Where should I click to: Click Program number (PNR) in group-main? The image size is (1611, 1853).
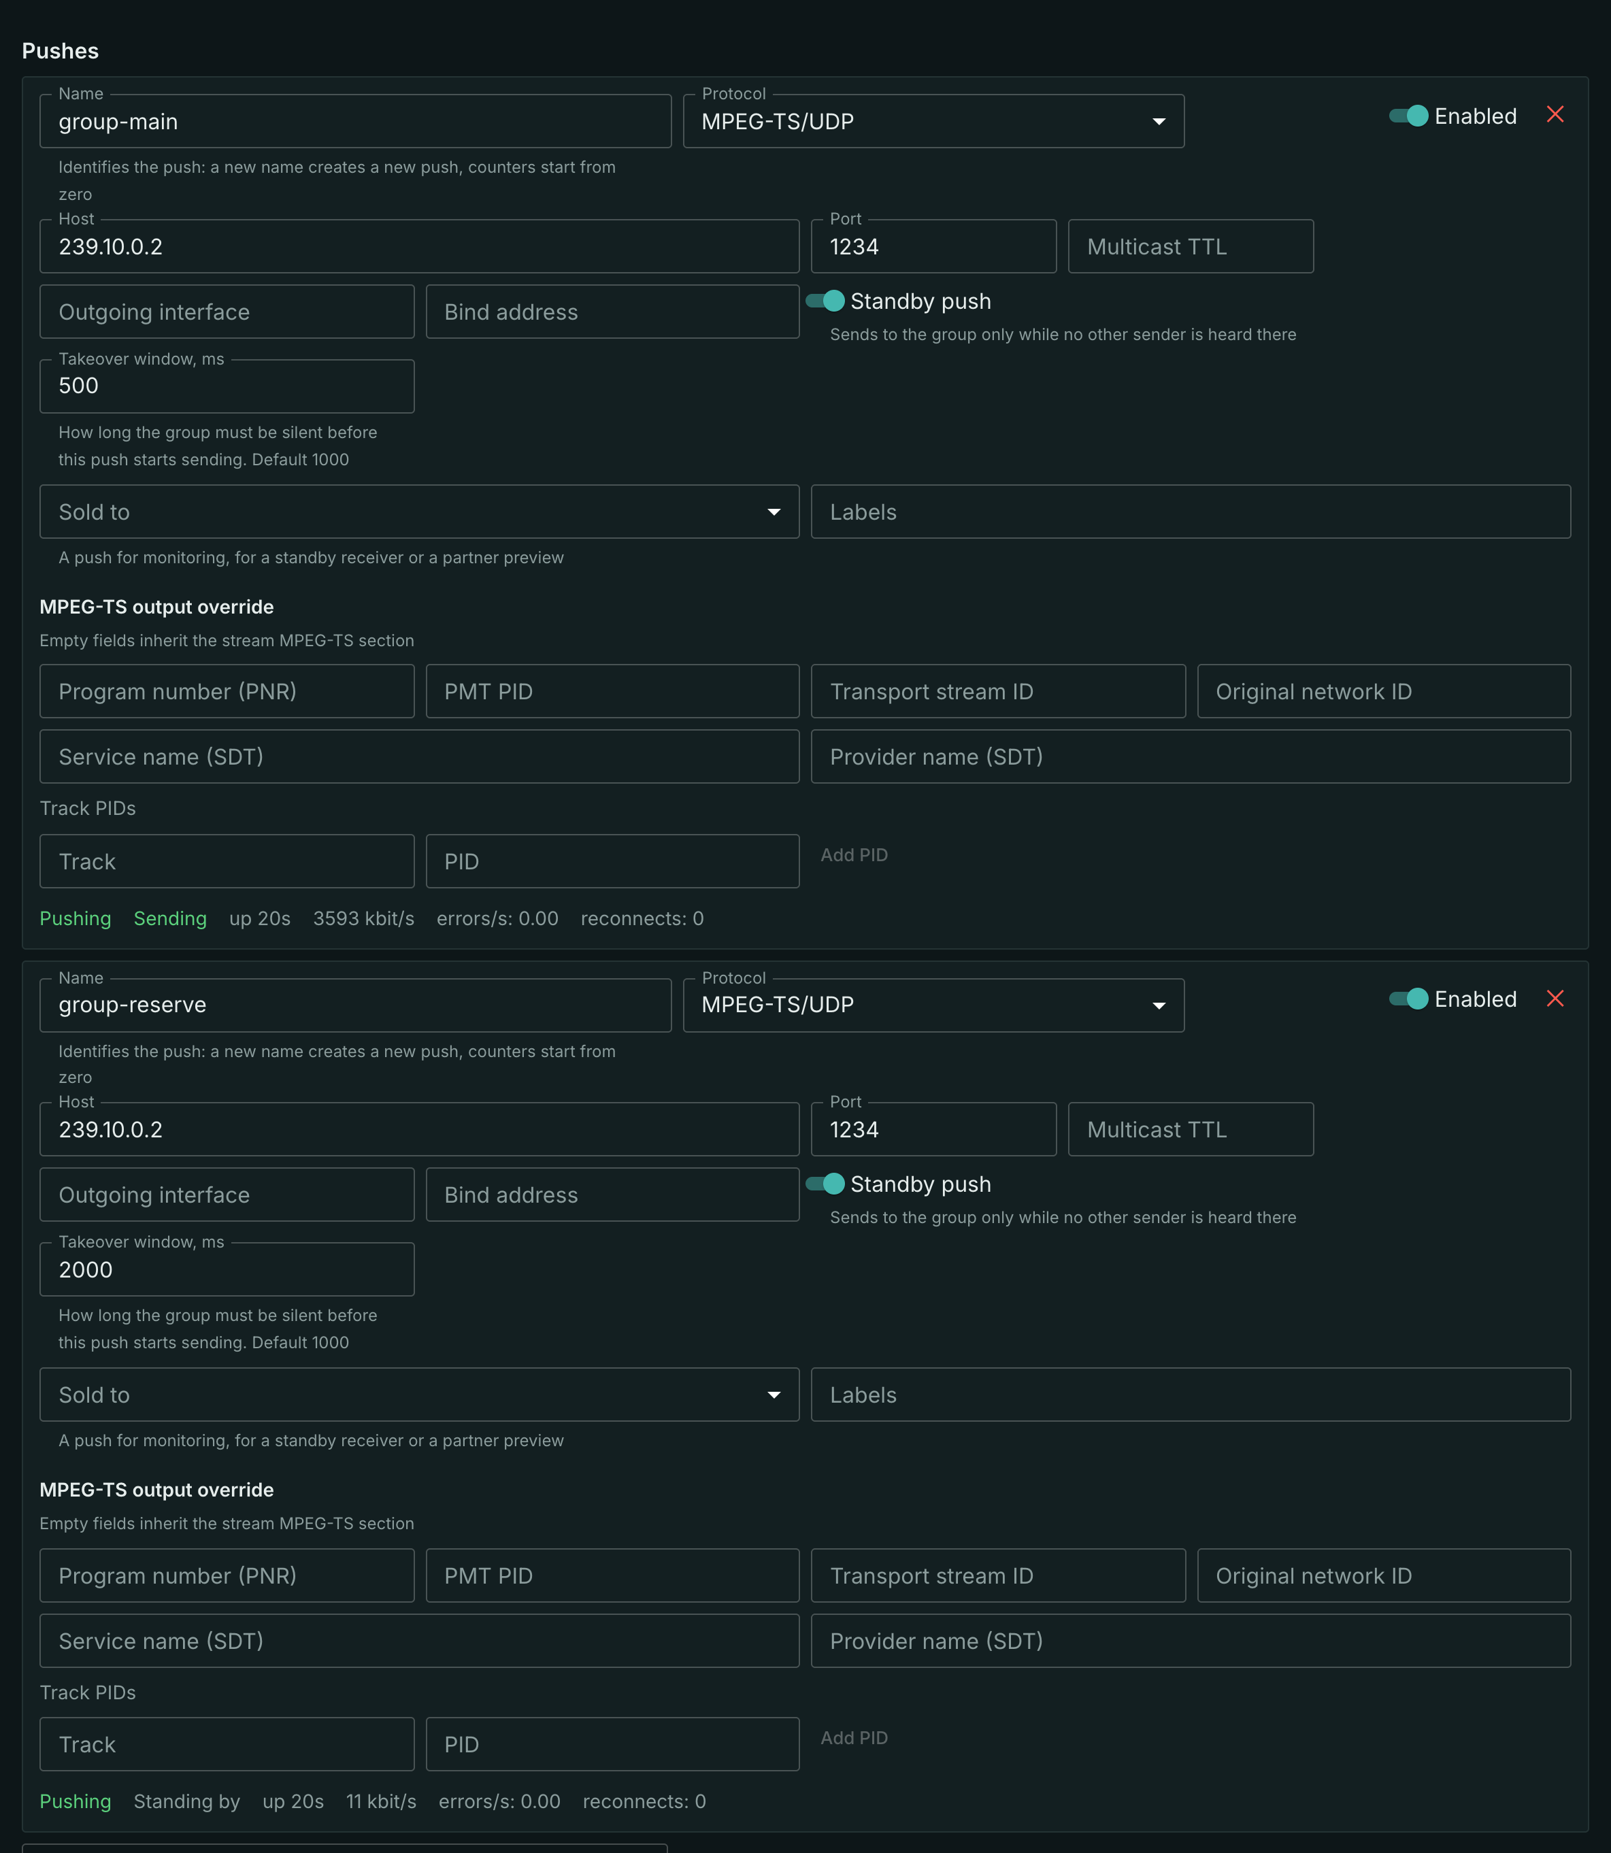click(x=227, y=691)
